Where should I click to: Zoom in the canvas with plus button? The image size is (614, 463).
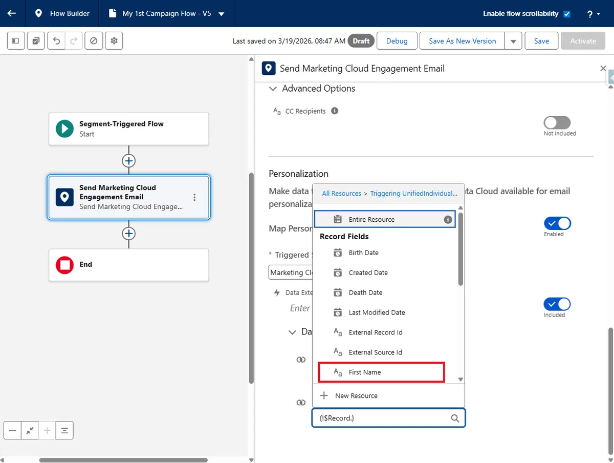[47, 431]
